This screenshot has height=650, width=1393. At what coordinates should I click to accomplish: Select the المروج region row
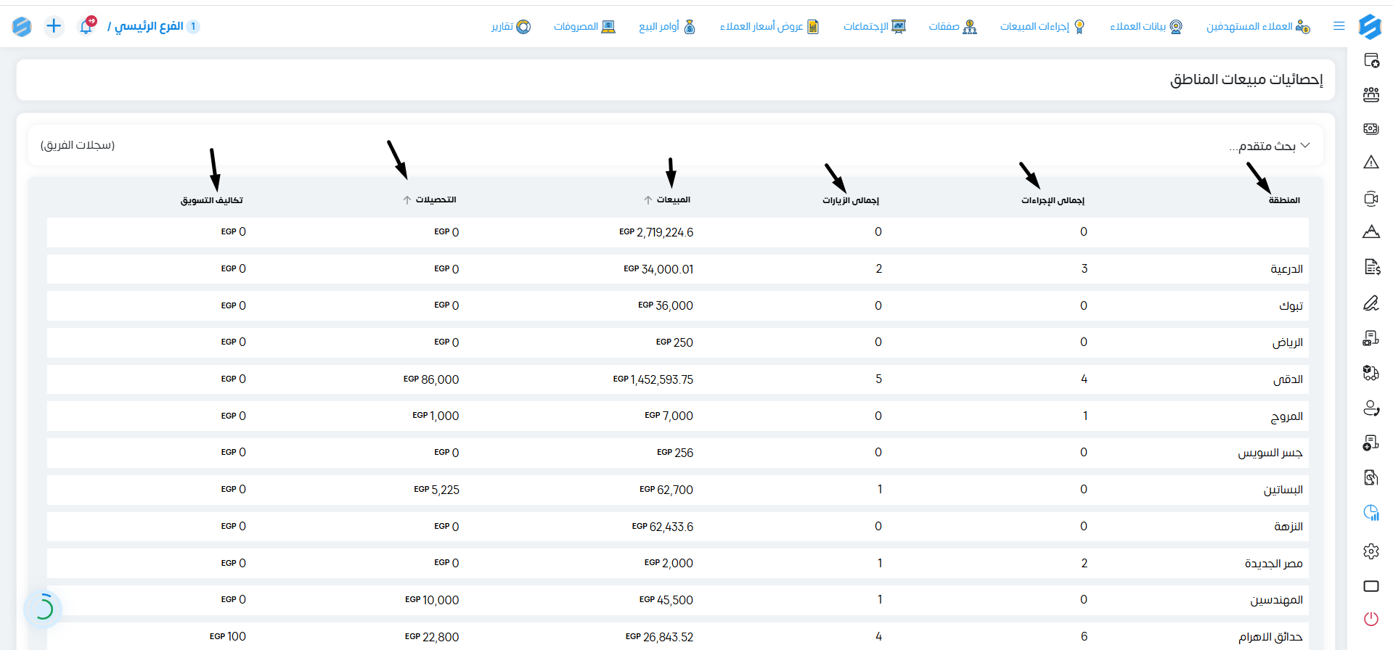(x=678, y=416)
